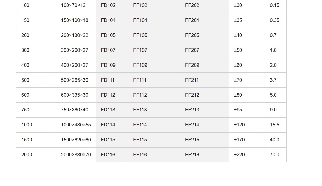Select the 1500 focal length cell
This screenshot has height=186, width=322.
click(36, 140)
